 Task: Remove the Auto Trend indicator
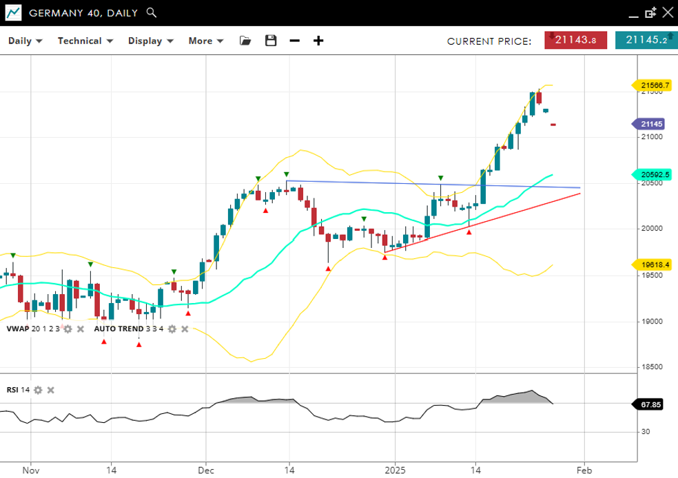[184, 329]
